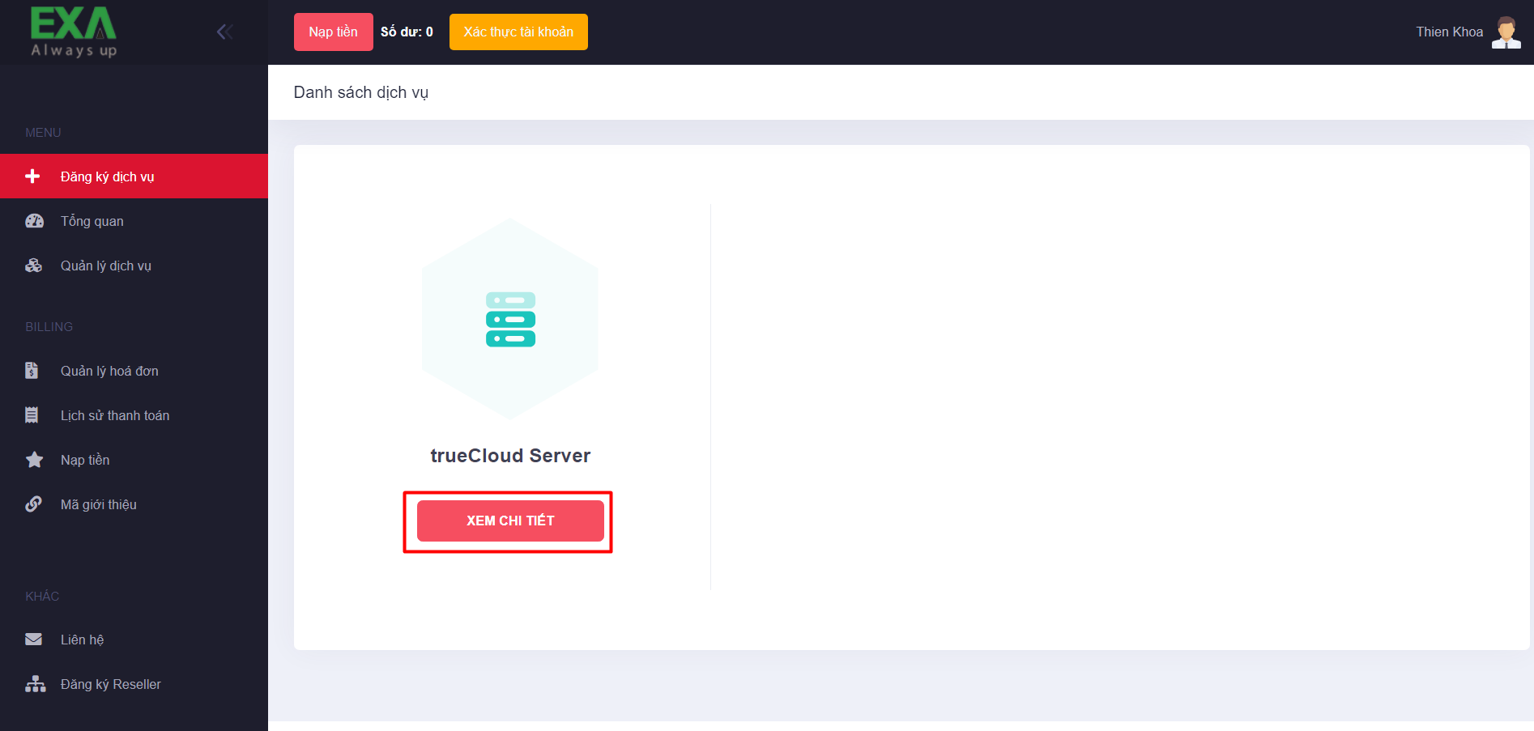The width and height of the screenshot is (1534, 731).
Task: Click Xác thực tài khoản button
Action: click(518, 32)
